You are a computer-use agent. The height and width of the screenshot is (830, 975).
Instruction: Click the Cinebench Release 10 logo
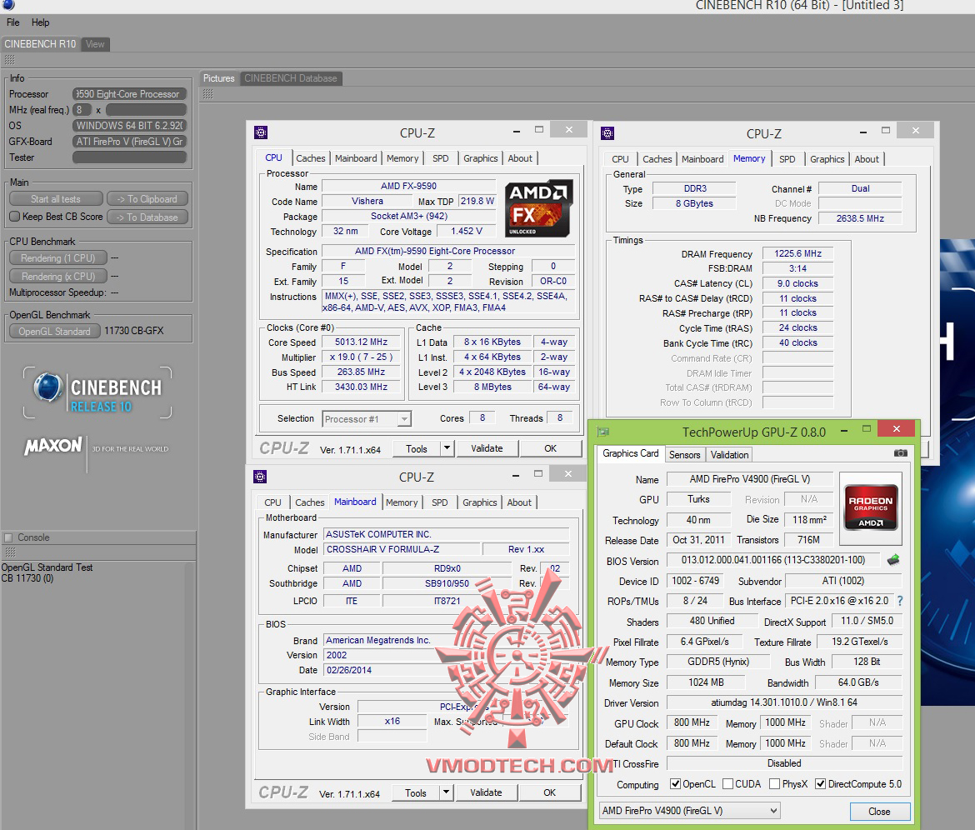point(97,392)
